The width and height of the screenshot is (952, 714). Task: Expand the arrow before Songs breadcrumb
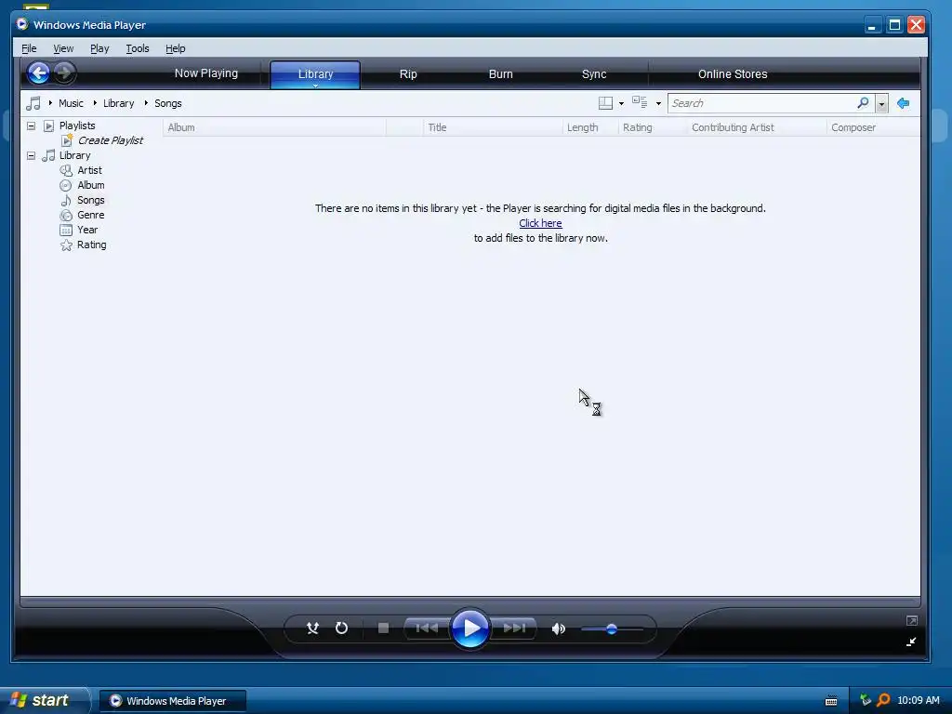[146, 103]
